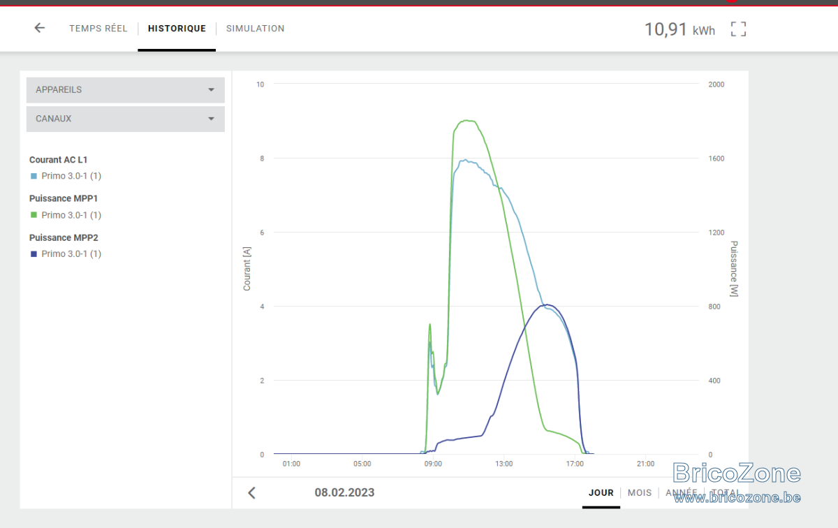
Task: Switch to the TEMPS RÉEL tab
Action: (x=98, y=29)
